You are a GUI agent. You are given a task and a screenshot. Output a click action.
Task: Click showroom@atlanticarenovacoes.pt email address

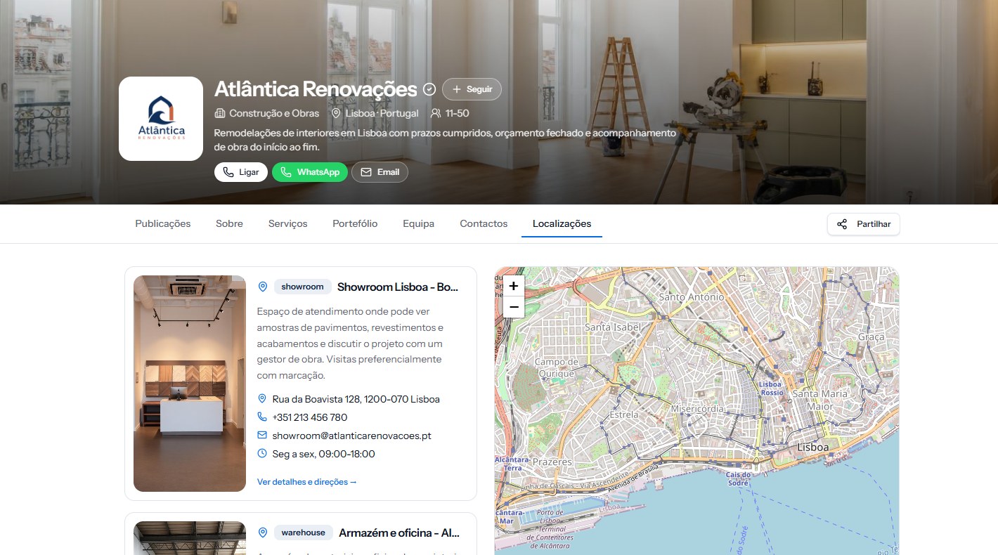point(352,436)
